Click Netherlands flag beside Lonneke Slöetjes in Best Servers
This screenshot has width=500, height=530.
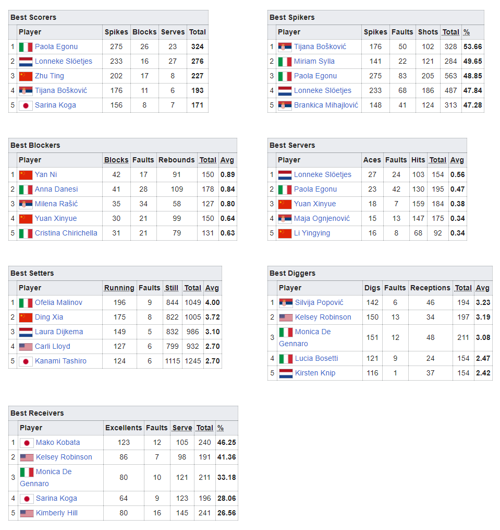(x=285, y=175)
